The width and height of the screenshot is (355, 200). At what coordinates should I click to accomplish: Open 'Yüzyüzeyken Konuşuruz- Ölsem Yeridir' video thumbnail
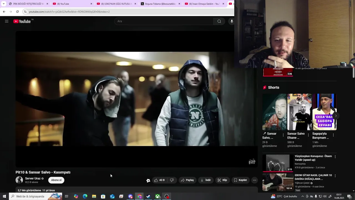point(278,163)
